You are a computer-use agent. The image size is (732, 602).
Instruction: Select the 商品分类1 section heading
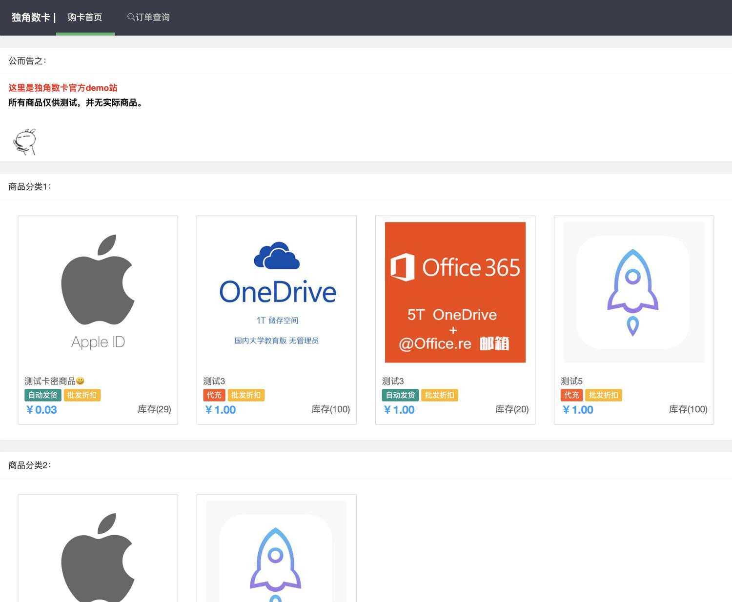click(x=28, y=186)
